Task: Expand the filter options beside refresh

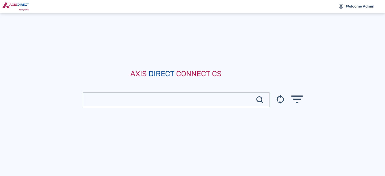Action: tap(297, 99)
